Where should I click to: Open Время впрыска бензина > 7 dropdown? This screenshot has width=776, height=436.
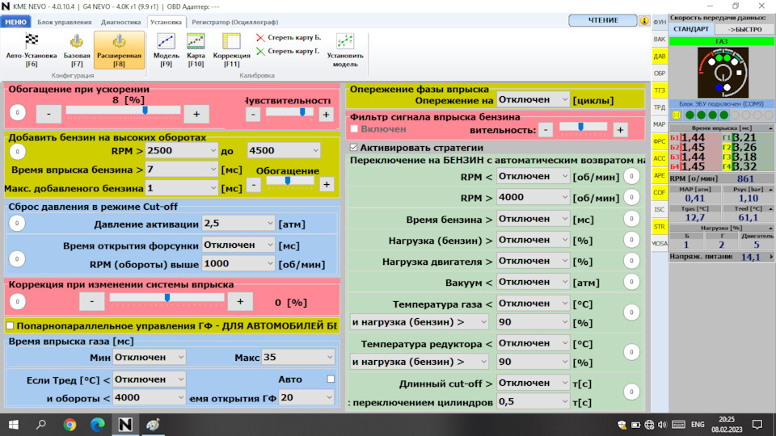(182, 169)
